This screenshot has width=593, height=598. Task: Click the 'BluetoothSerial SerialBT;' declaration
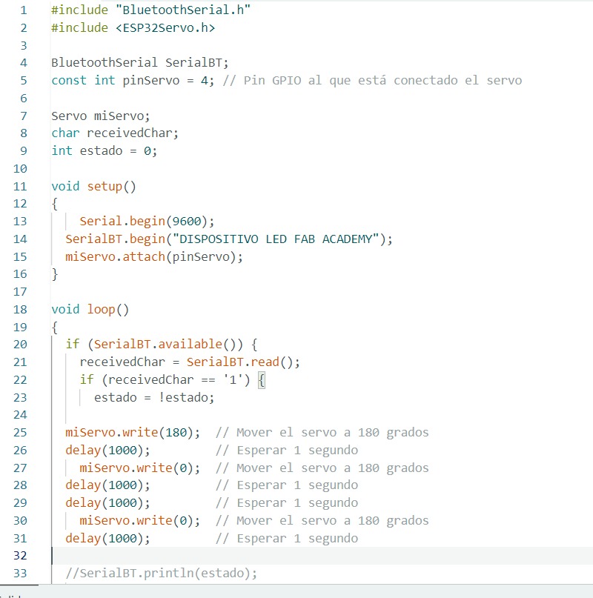(x=139, y=62)
